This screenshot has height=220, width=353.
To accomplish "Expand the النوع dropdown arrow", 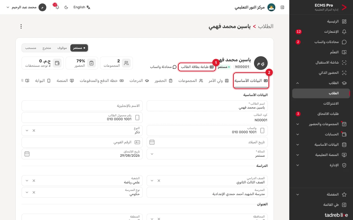I will [x=27, y=130].
